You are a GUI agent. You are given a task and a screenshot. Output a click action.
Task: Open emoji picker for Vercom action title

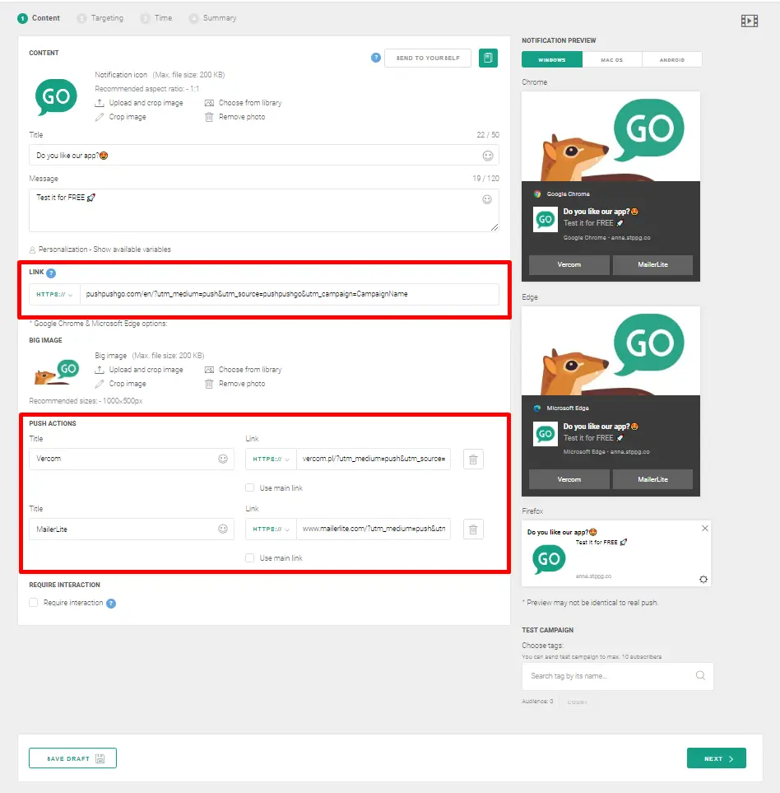[223, 459]
